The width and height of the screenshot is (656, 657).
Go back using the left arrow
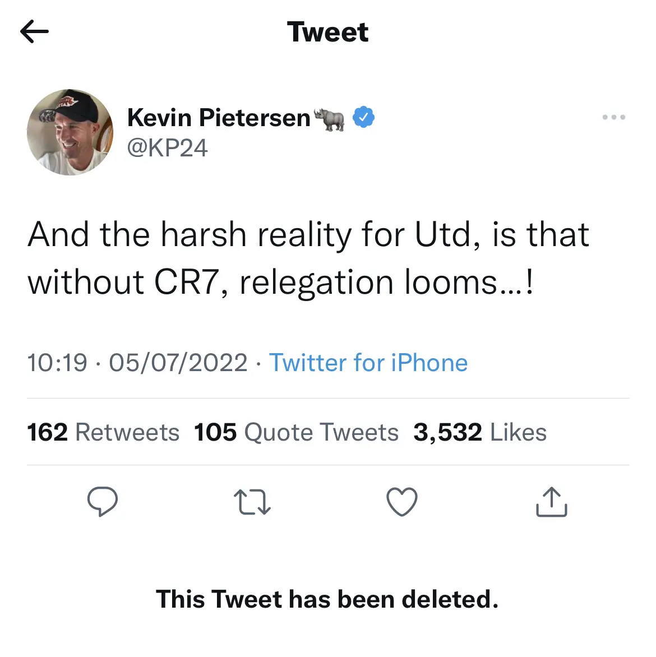[34, 31]
